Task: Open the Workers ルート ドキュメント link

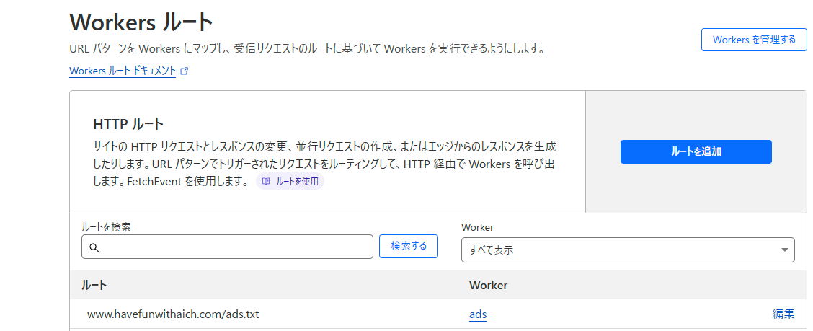Action: pyautogui.click(x=123, y=71)
